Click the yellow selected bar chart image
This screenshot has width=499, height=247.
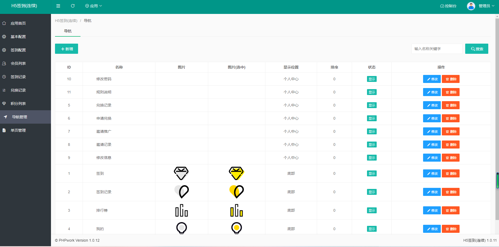point(237,210)
